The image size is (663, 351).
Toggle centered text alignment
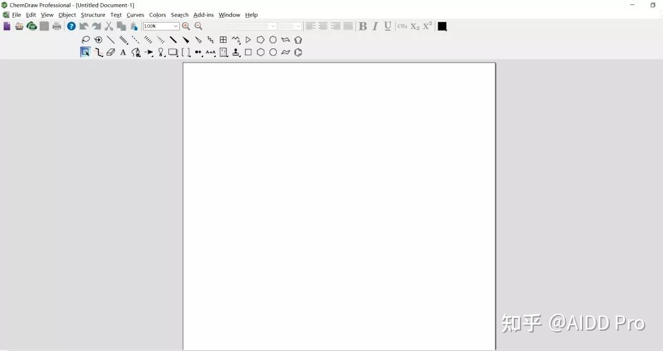click(323, 26)
